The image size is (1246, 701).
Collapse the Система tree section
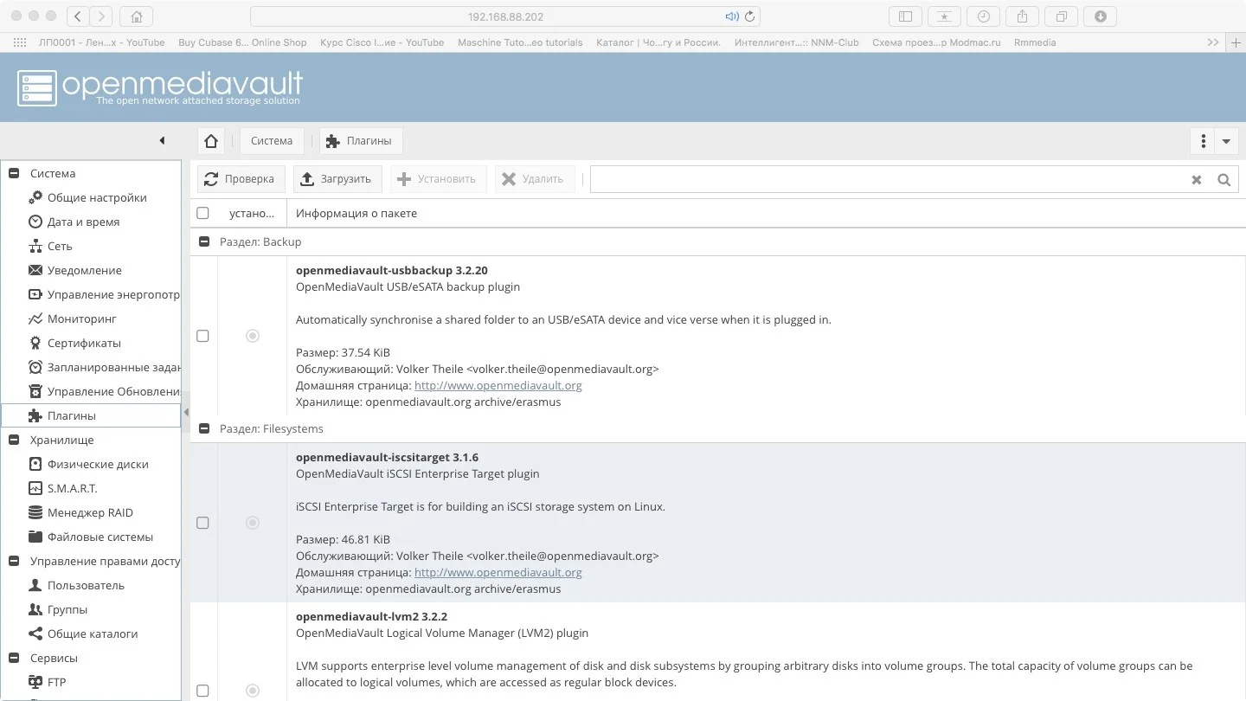(14, 173)
